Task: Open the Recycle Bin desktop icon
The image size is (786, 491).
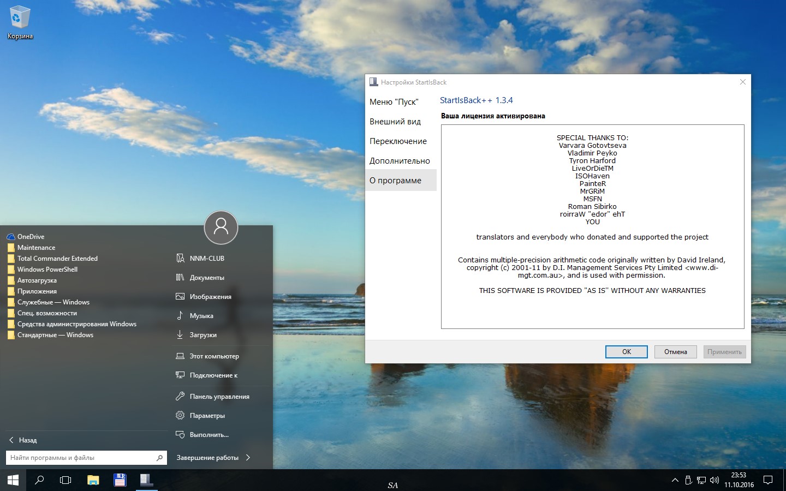Action: (x=20, y=22)
